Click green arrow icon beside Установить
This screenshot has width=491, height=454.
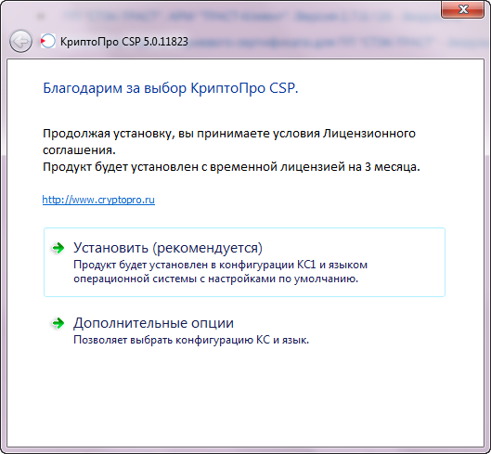(58, 248)
